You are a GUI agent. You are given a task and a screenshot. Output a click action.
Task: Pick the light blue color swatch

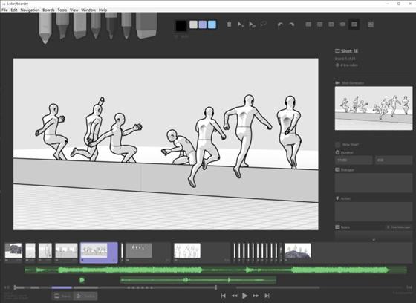pyautogui.click(x=212, y=25)
